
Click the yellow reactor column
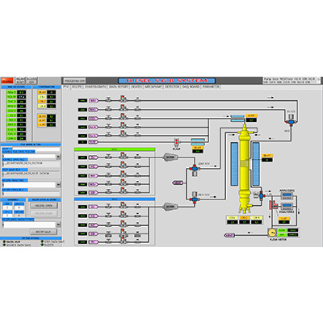[x=245, y=168]
